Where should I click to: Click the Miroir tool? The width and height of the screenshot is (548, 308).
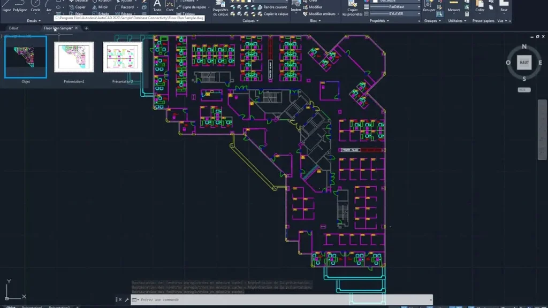point(100,7)
